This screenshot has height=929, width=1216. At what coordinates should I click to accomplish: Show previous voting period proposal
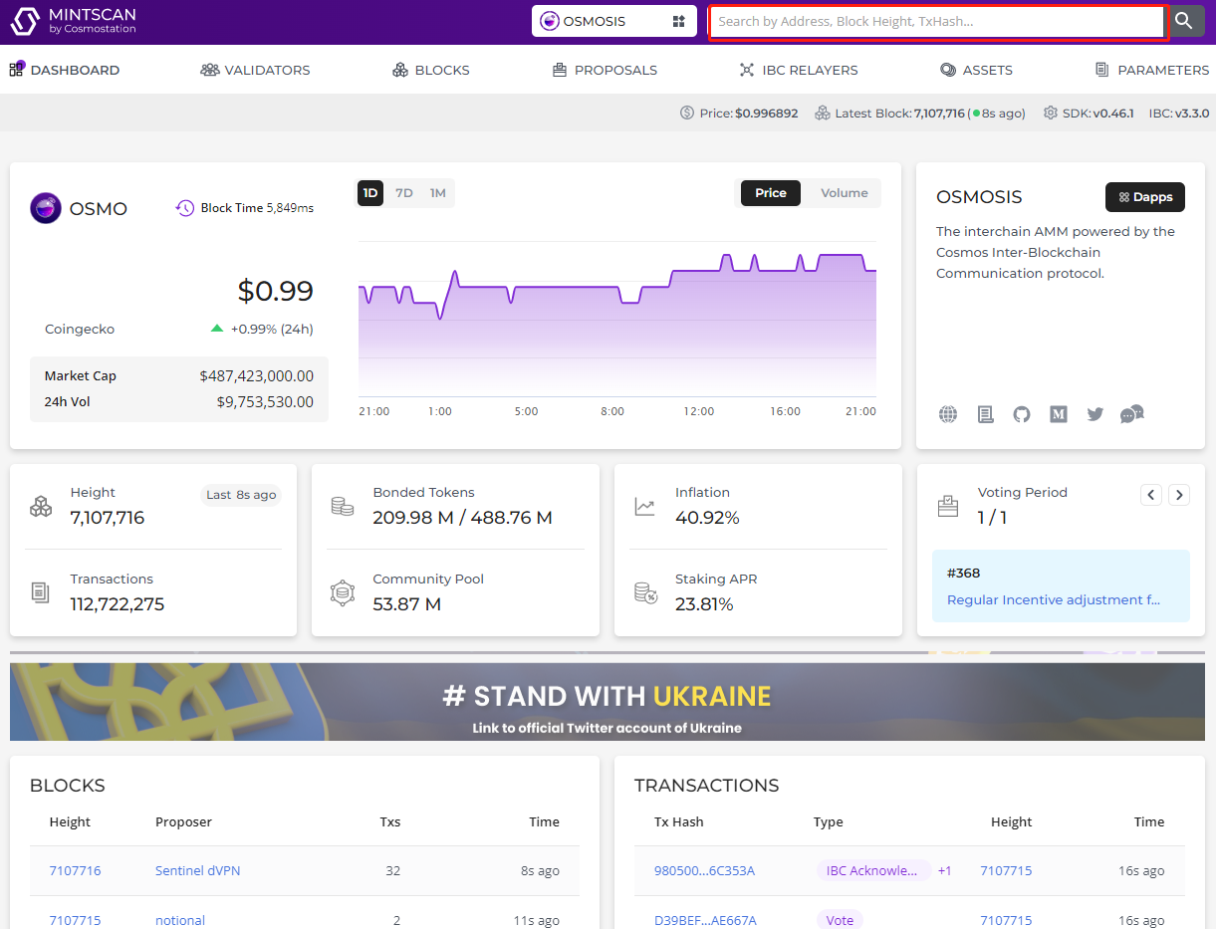click(x=1151, y=494)
